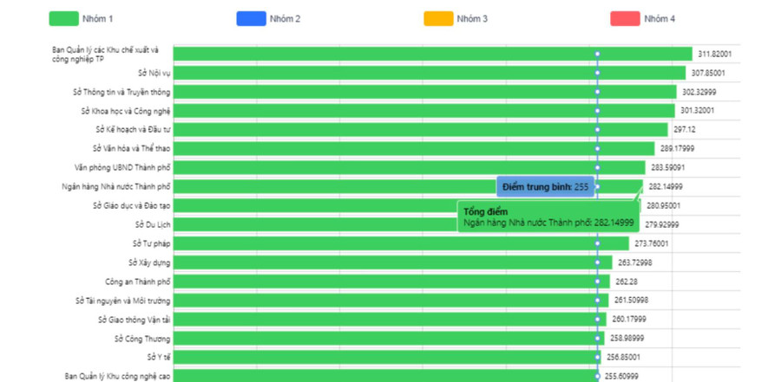The width and height of the screenshot is (781, 382).
Task: Click the Nhóm 4 legend label
Action: point(660,19)
